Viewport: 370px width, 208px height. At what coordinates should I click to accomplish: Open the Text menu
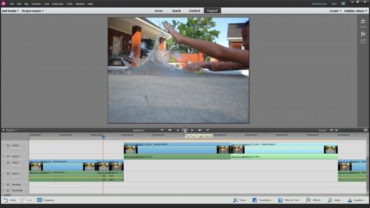(x=46, y=4)
